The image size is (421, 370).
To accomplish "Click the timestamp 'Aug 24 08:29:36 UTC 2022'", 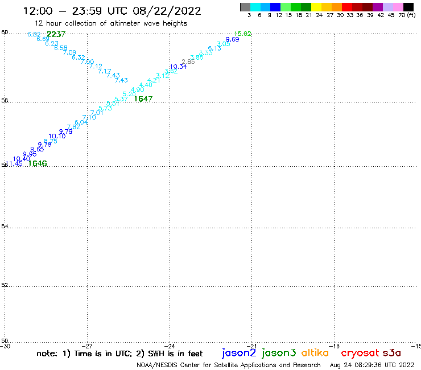I will (372, 365).
